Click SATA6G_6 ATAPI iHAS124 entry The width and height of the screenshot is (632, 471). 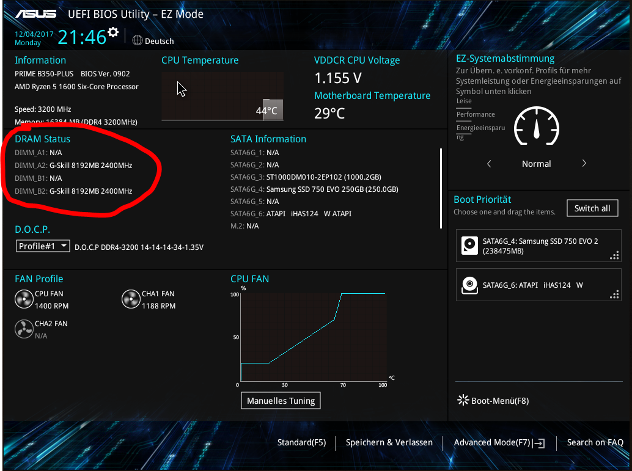pyautogui.click(x=291, y=214)
